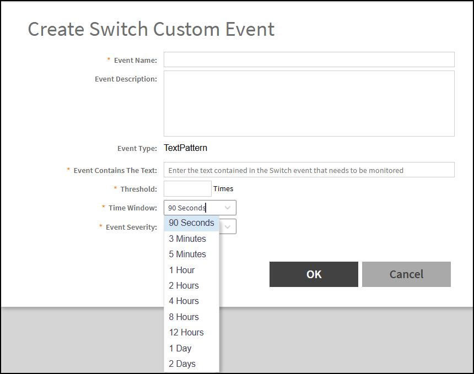Click the Times label next to Threshold
This screenshot has width=474, height=374.
click(x=223, y=188)
